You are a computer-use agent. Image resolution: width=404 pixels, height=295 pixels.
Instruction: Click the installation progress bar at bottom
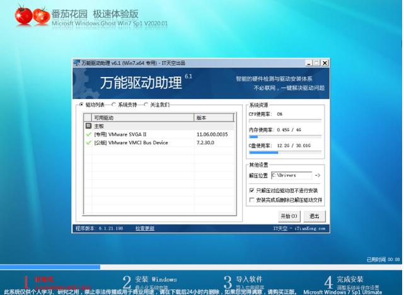click(x=201, y=267)
